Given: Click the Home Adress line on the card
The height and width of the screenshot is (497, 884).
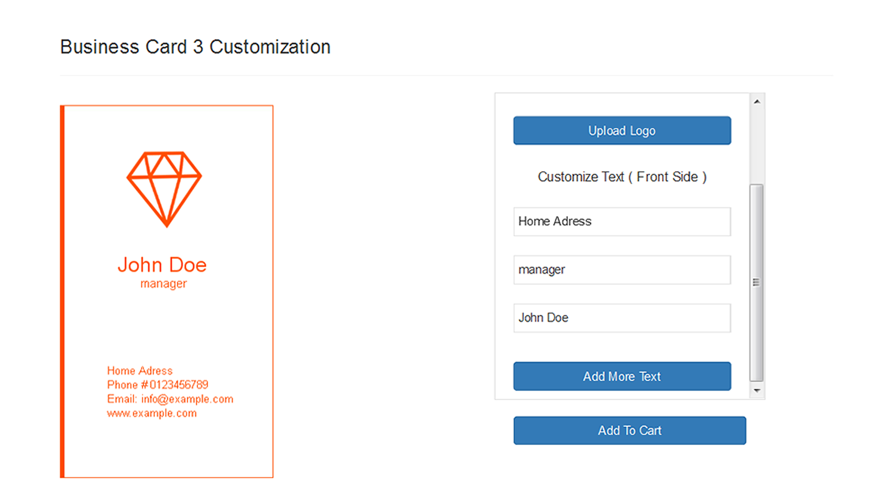Looking at the screenshot, I should coord(139,371).
